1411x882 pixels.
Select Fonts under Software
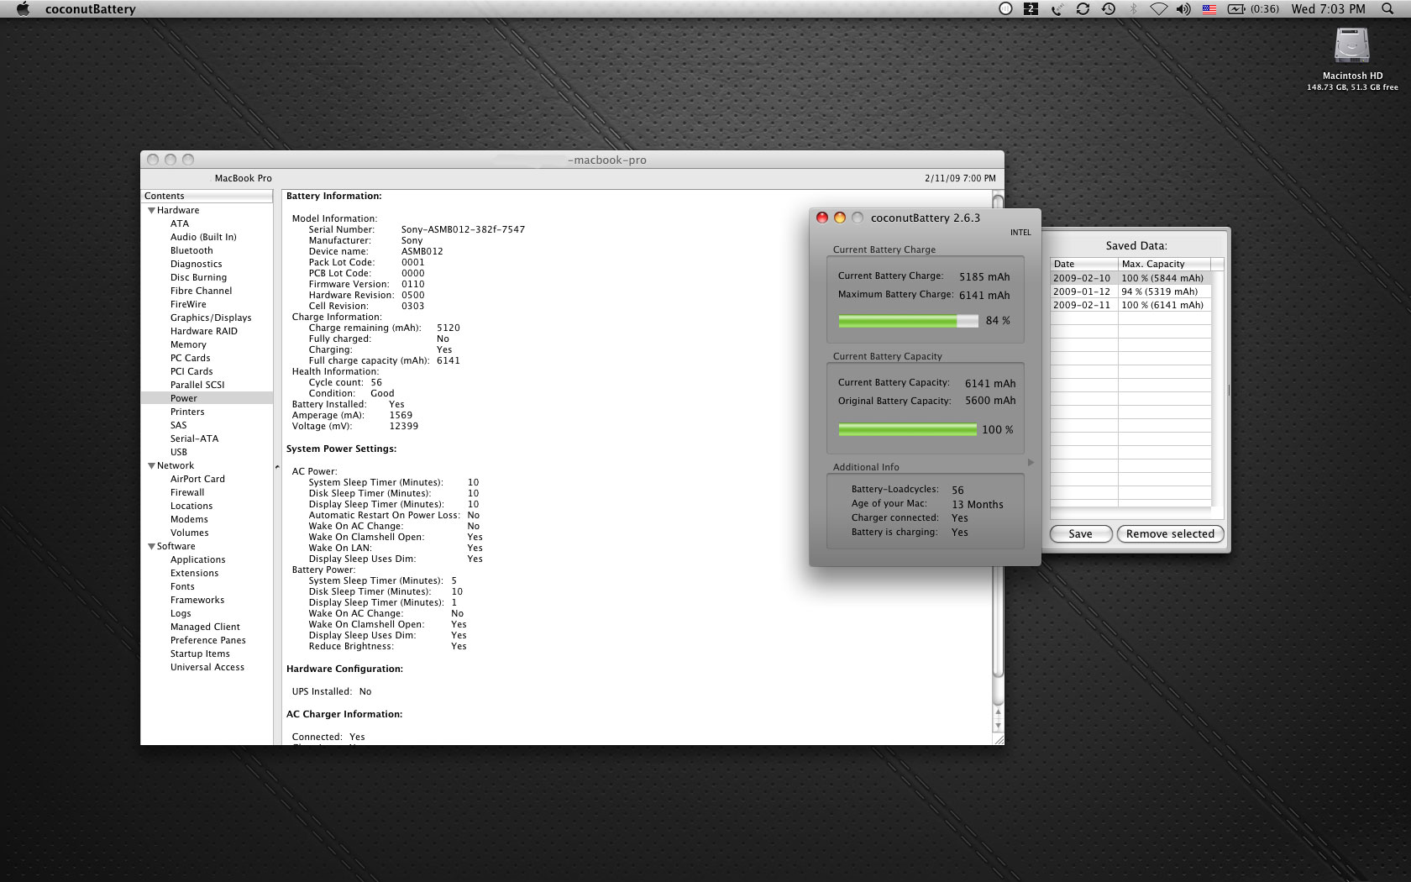[182, 586]
